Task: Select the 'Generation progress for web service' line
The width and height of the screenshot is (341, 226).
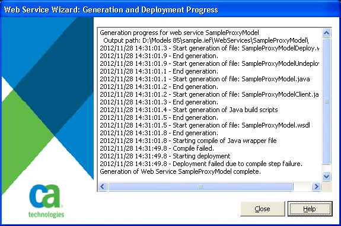Action: coord(180,33)
